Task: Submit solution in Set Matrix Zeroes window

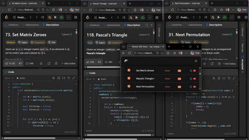Action: point(62,17)
